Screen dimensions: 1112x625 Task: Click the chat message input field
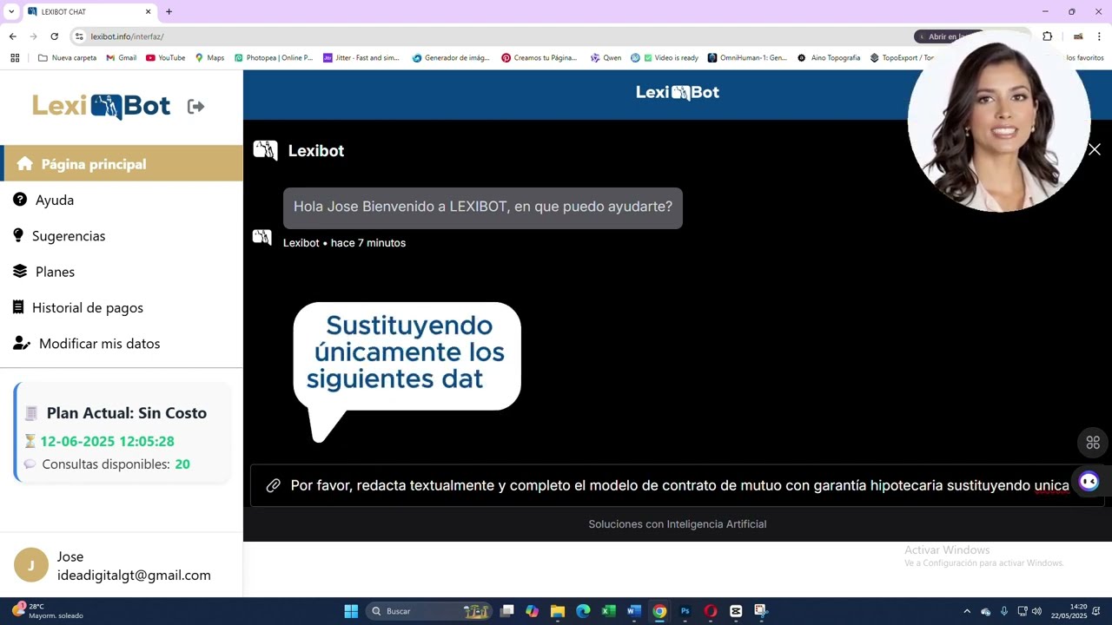[678, 485]
